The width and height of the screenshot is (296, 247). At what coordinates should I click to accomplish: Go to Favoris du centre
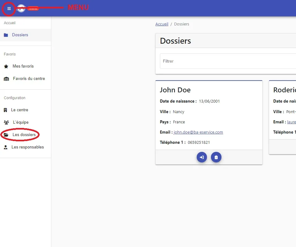[25, 79]
